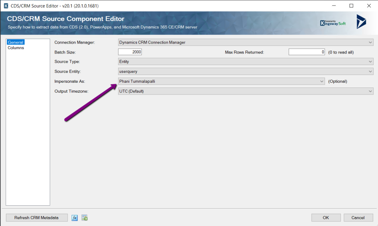Click the K app icon in title bar
378x226 pixels.
pyautogui.click(x=6, y=6)
